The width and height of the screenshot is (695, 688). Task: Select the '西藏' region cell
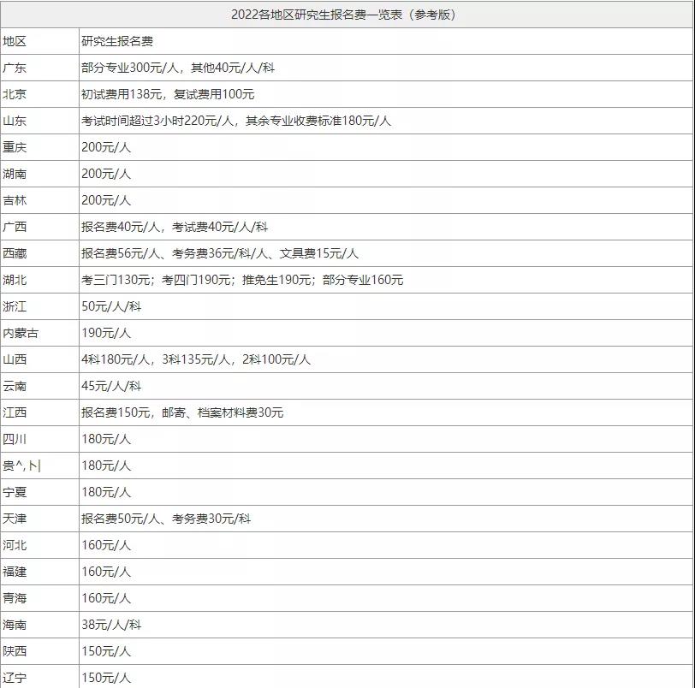click(14, 253)
